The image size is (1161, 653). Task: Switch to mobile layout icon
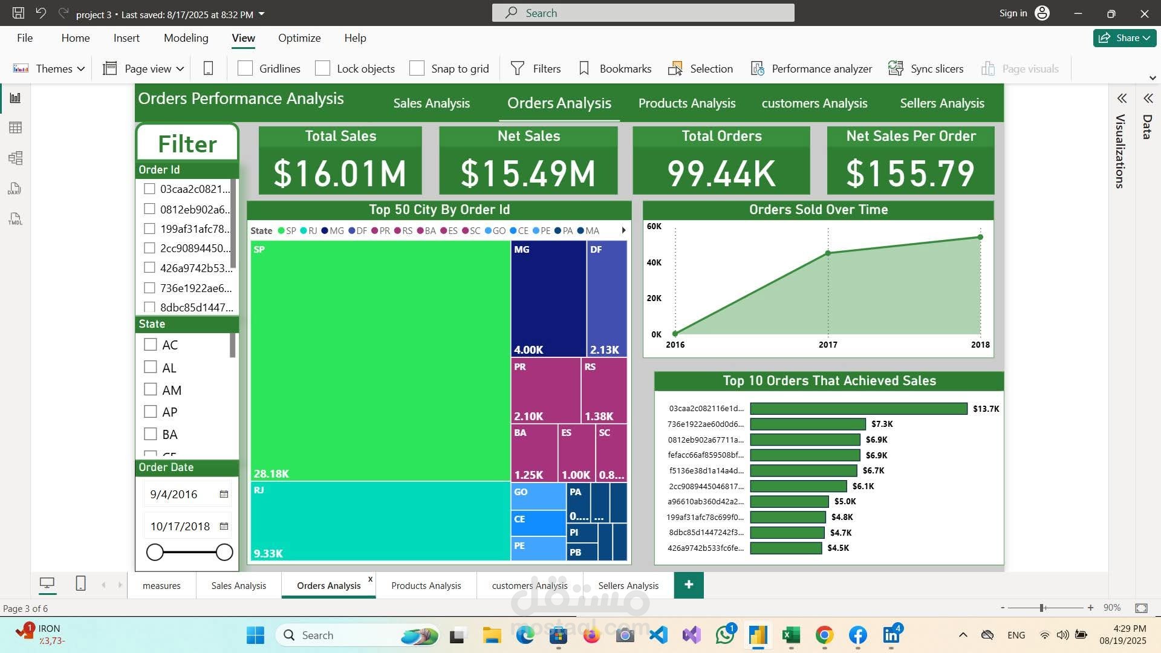point(208,68)
